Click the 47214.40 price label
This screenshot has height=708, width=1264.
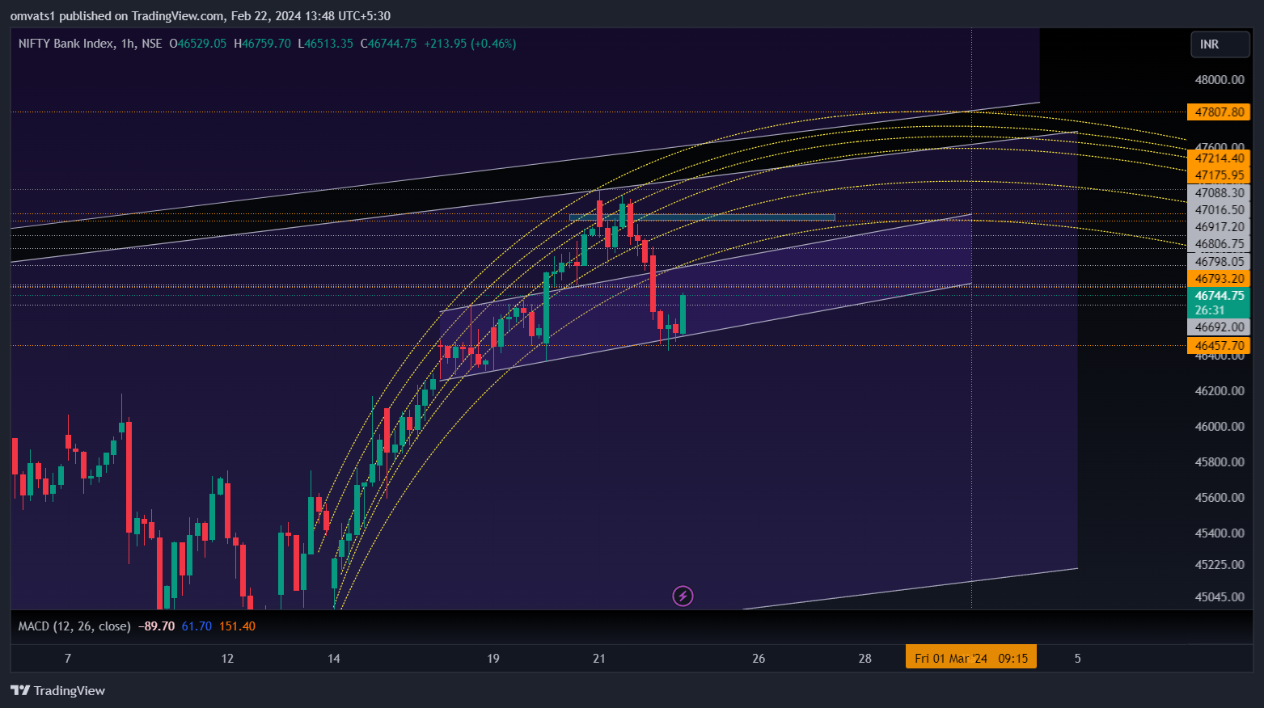pos(1219,158)
